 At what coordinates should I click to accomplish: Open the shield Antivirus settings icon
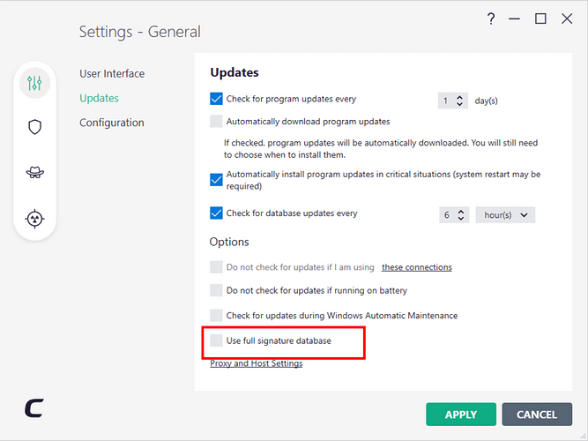point(35,127)
